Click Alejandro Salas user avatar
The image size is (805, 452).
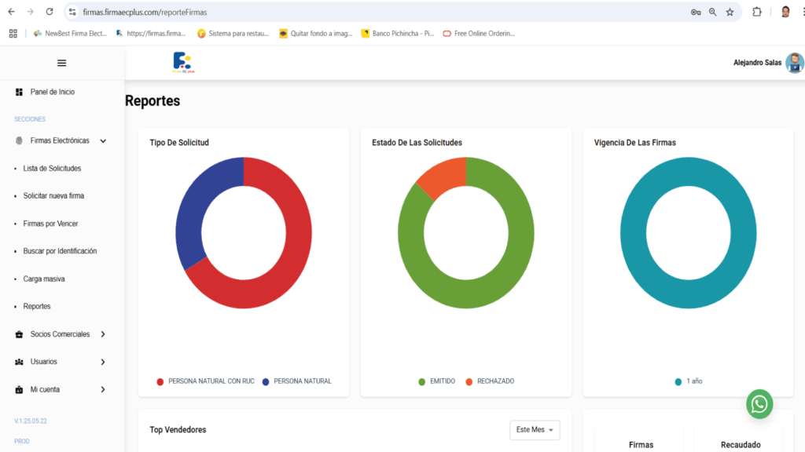pyautogui.click(x=794, y=63)
